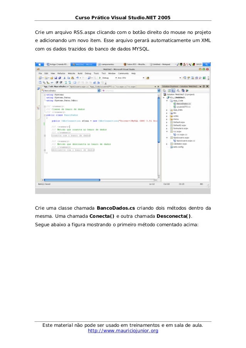Collapse the App_Code folder in Solution Explorer
This screenshot has height=348, width=246.
coord(167,101)
